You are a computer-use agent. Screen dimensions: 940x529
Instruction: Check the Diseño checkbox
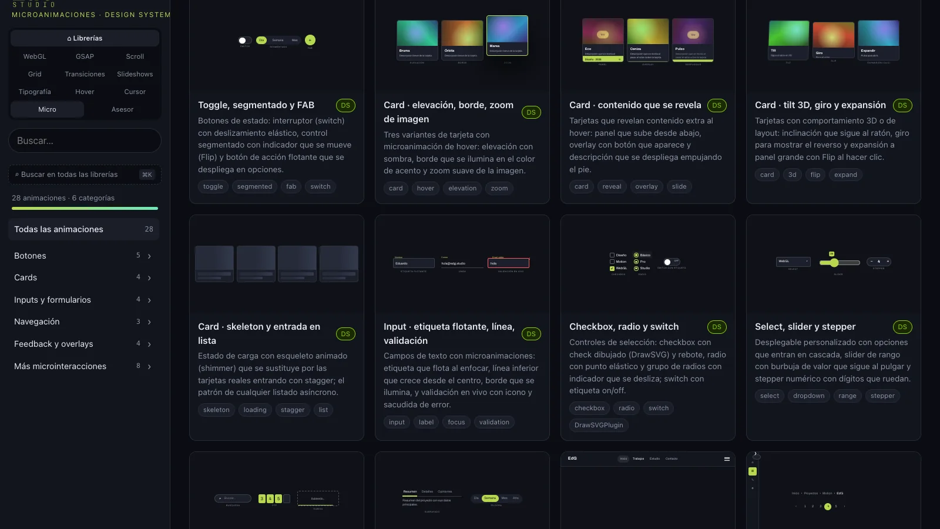[612, 255]
